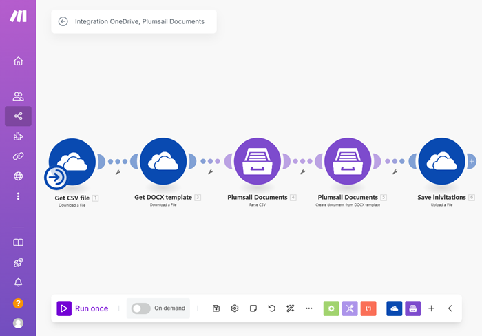Screen dimensions: 482x336
Task: Click the undo arrow icon
Action: 272,308
